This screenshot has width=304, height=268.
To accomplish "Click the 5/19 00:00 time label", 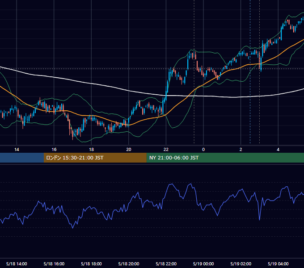I will [x=203, y=264].
